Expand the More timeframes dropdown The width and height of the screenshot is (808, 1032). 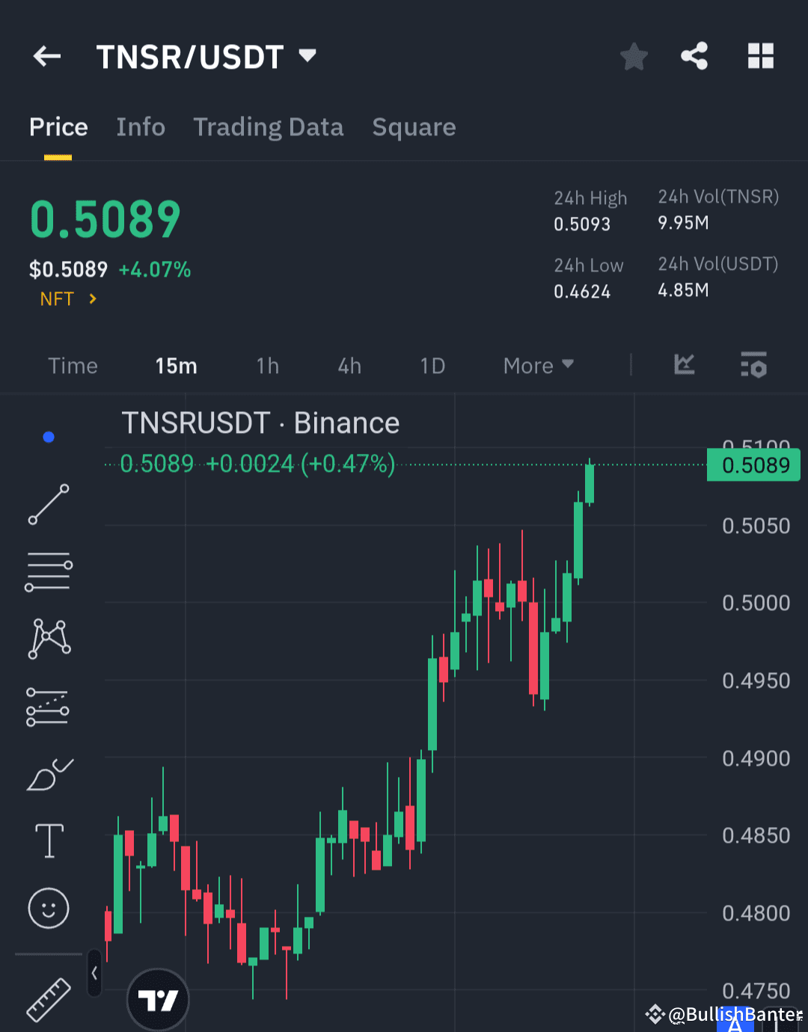(537, 366)
